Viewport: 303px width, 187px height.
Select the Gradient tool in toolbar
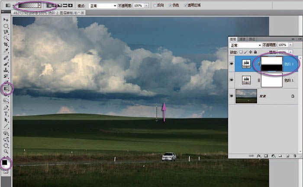[6, 89]
